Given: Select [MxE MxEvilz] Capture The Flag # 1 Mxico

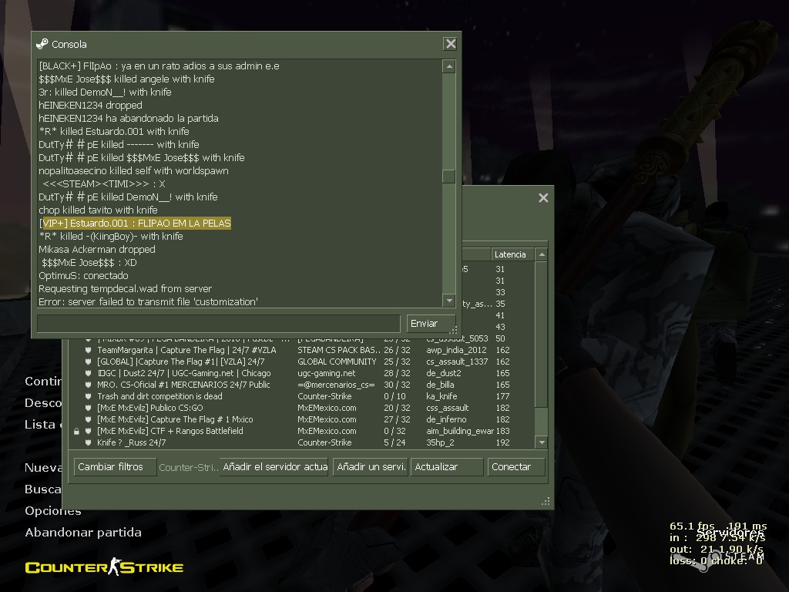Looking at the screenshot, I should point(302,419).
